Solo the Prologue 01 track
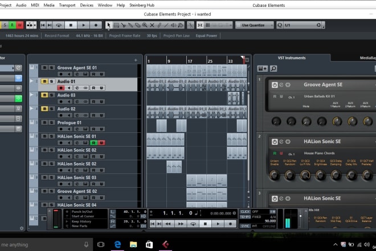This screenshot has height=251, width=376. pos(51,123)
